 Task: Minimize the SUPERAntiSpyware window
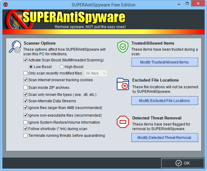pyautogui.click(x=179, y=4)
